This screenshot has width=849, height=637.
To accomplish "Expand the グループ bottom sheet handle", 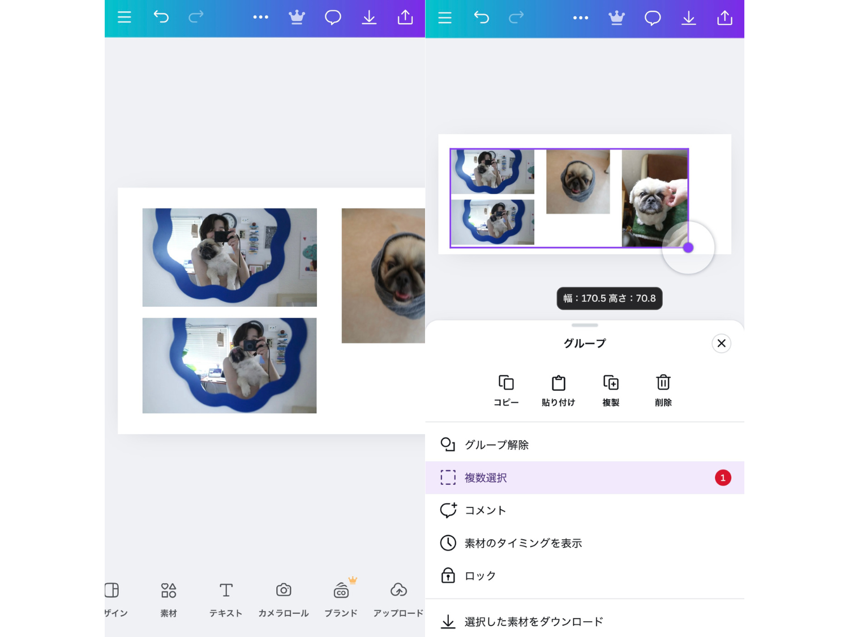I will (x=584, y=325).
